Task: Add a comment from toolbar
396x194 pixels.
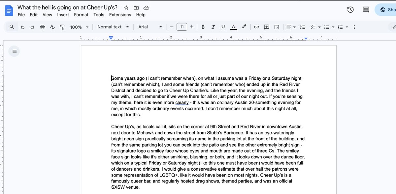Action: [x=267, y=27]
